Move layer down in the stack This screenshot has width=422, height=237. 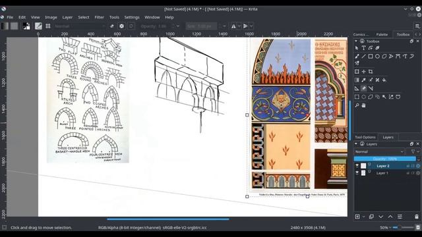click(381, 217)
